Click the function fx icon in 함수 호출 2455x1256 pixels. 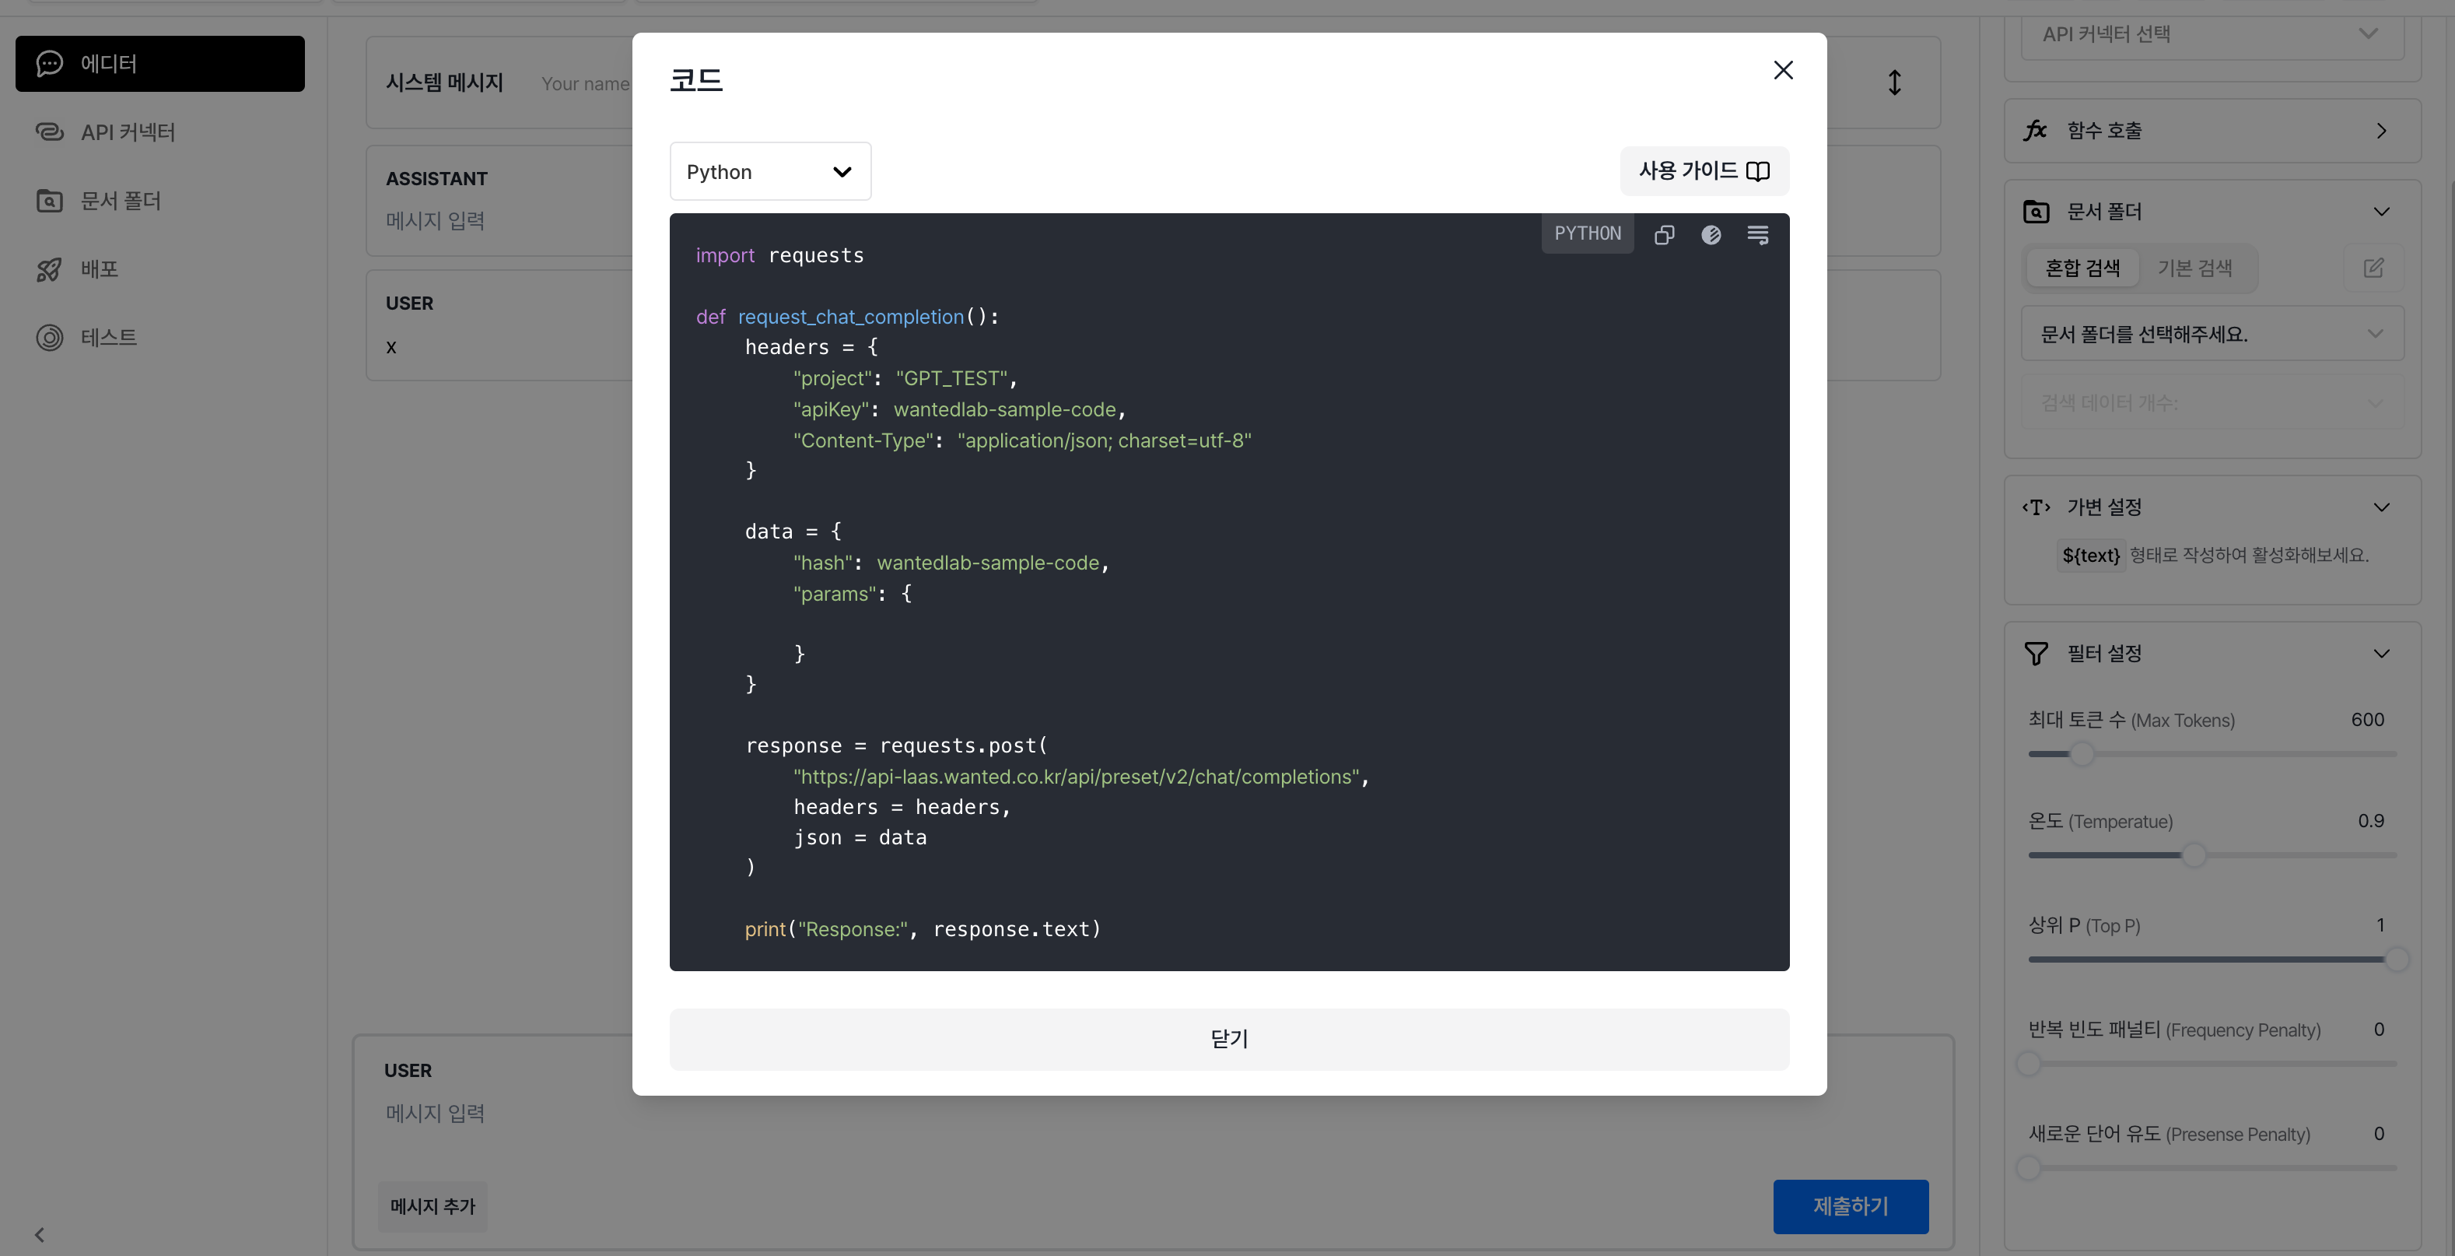(x=2035, y=131)
